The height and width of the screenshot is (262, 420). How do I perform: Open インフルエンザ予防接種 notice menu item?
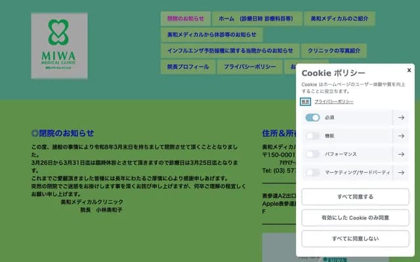pyautogui.click(x=230, y=50)
